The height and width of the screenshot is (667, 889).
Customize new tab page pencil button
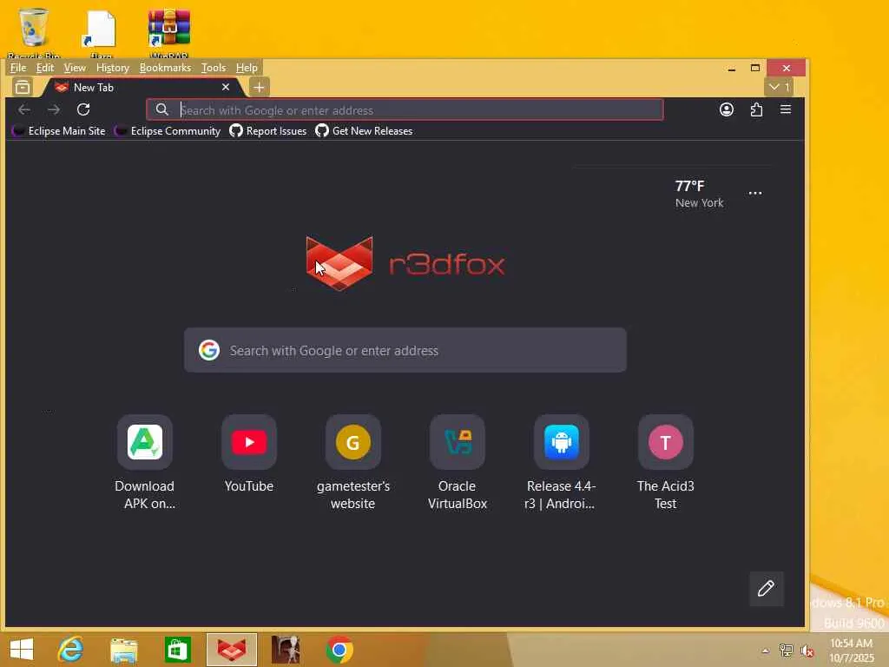point(766,589)
